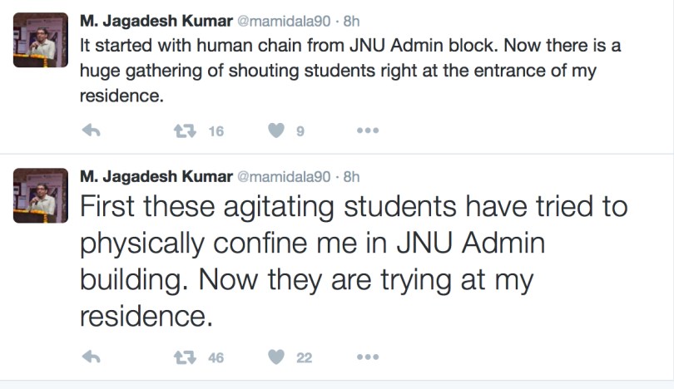
Task: Open more options on the first tweet
Action: 368,130
